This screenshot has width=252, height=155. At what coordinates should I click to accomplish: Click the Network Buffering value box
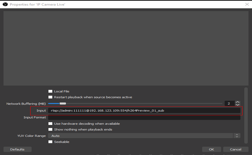tap(229, 103)
